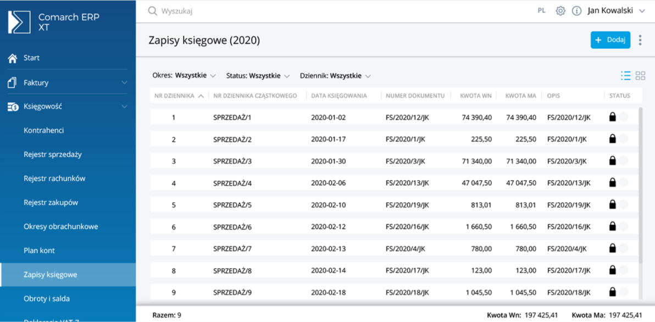Image resolution: width=655 pixels, height=322 pixels.
Task: Click lock icon for row FS/2020/1/JK
Action: [612, 139]
